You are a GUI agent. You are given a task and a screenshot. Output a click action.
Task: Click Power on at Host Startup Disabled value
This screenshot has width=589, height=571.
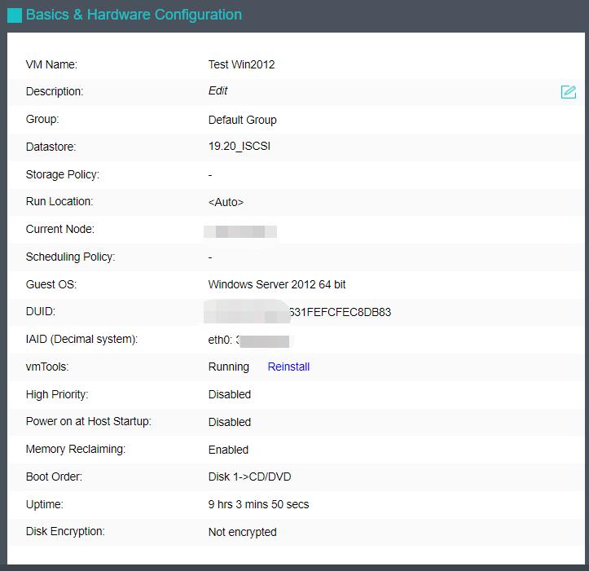point(229,422)
